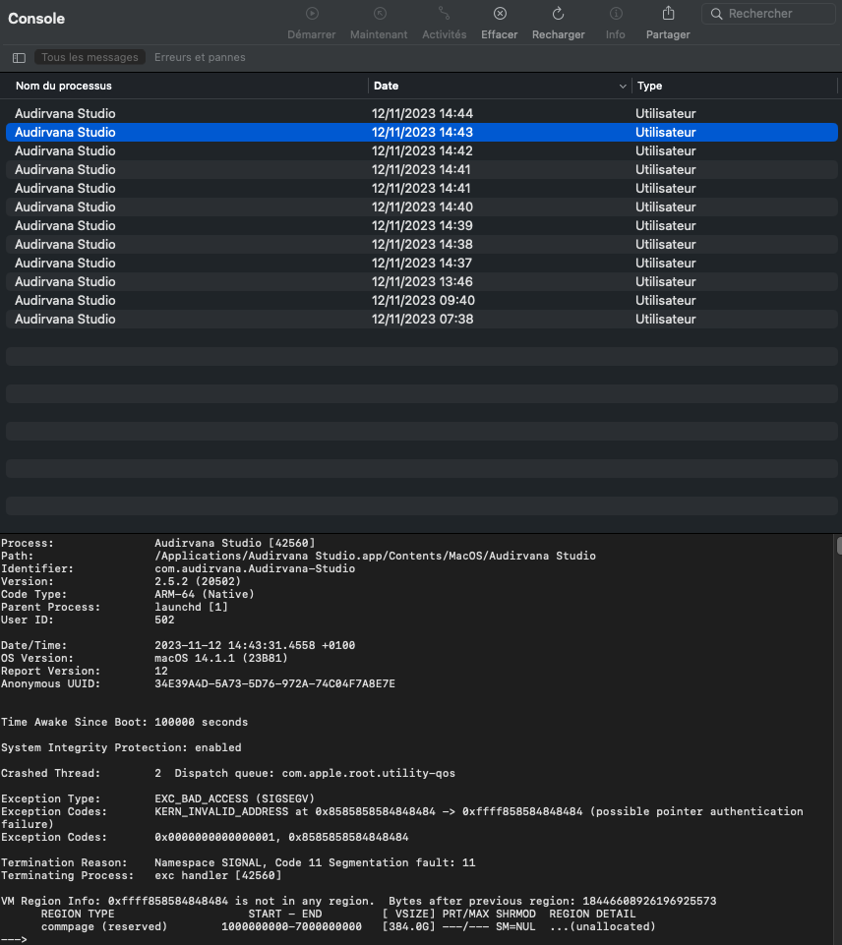The width and height of the screenshot is (842, 945).
Task: Click the dispatch queue "com.apple.root.utility-qos"
Action: tap(369, 773)
